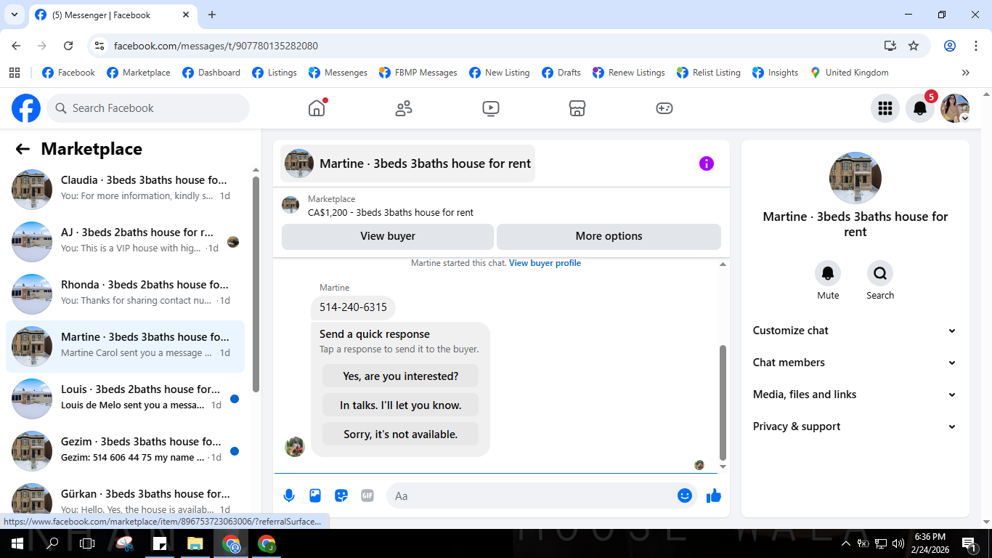Expand Chat members section
This screenshot has height=558, width=992.
tap(855, 363)
